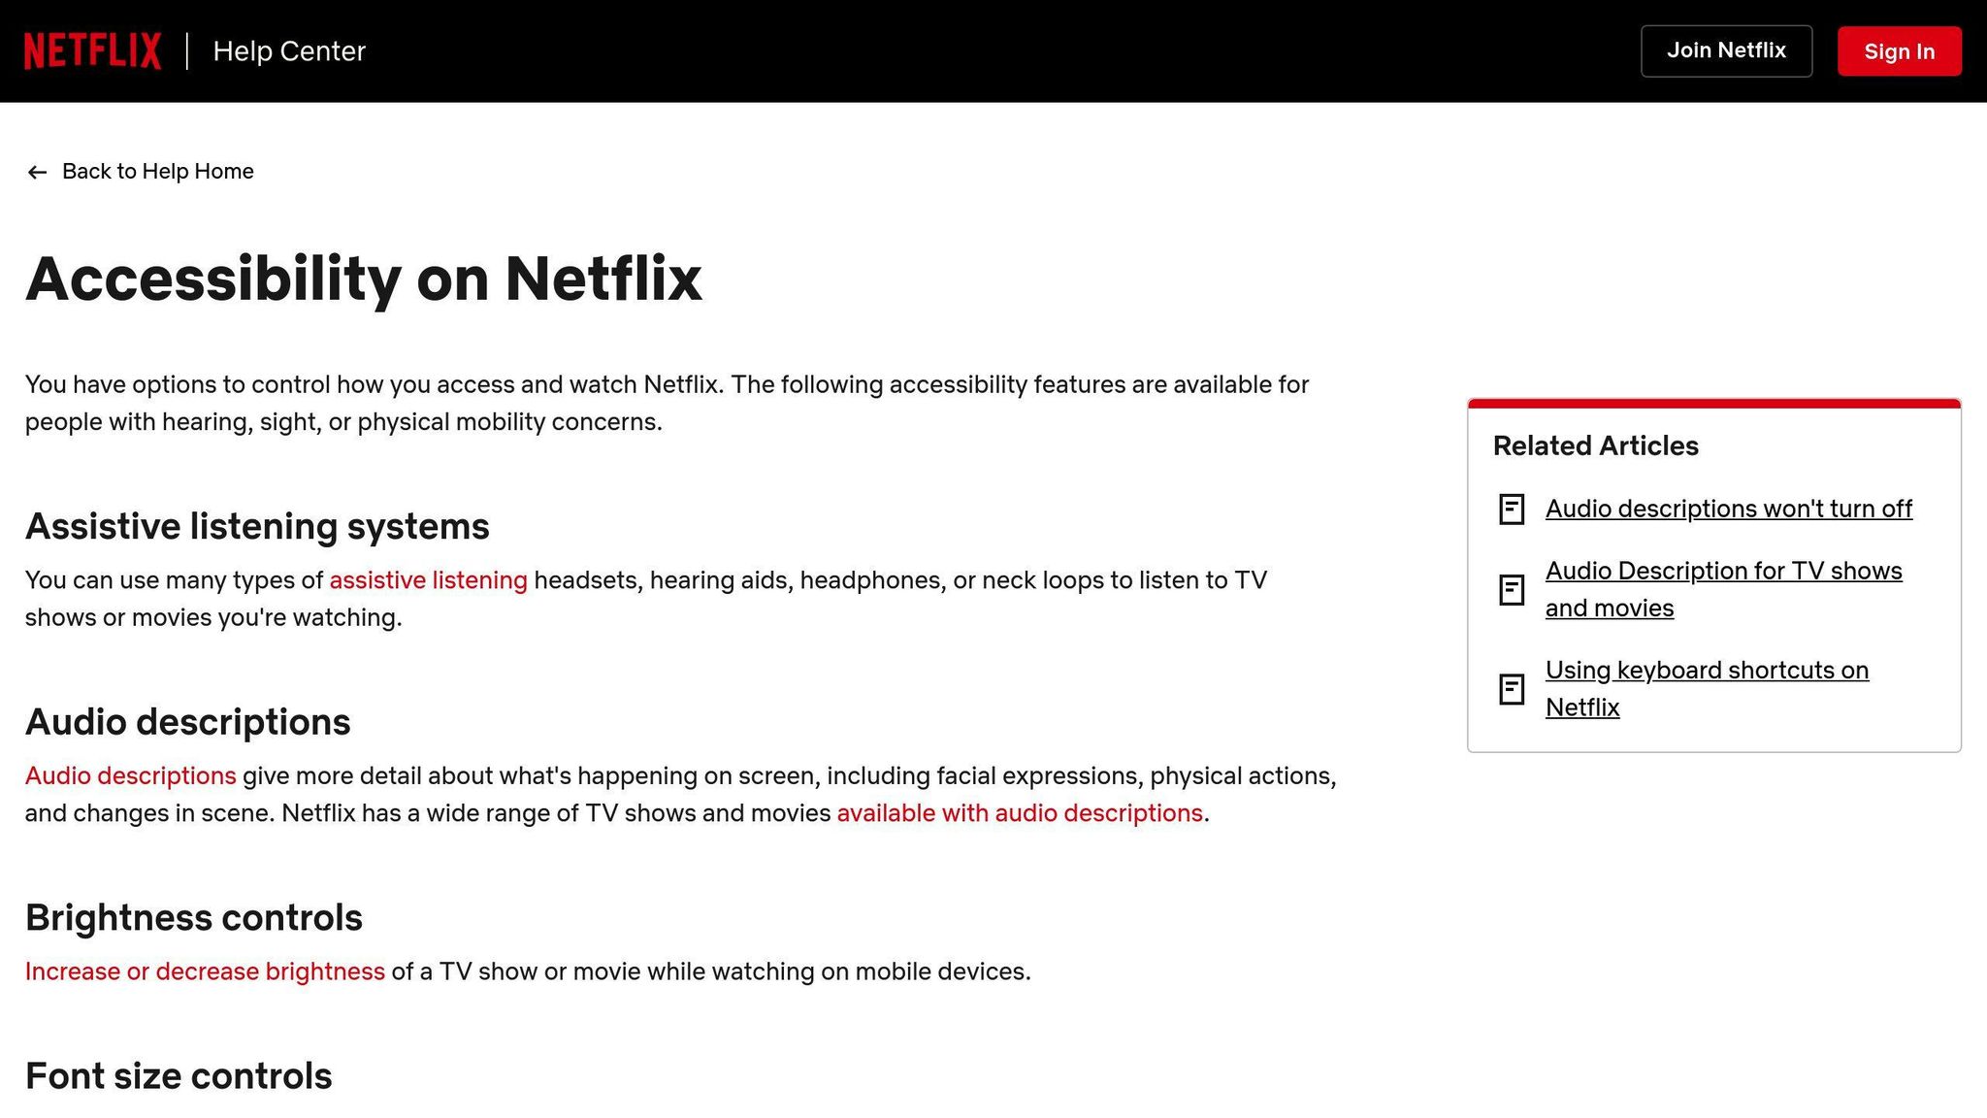1987x1118 pixels.
Task: Click the article icon next to Audio descriptions won't turn off
Action: [x=1512, y=509]
